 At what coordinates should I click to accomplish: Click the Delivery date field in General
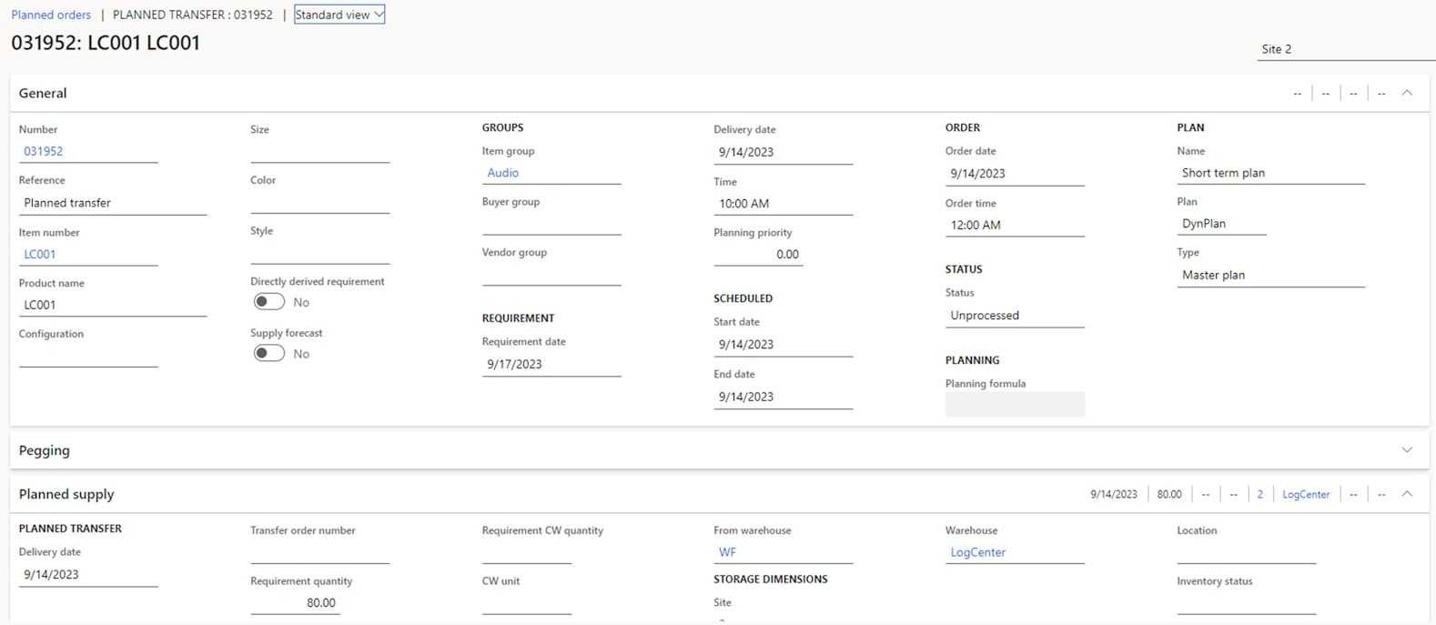[x=783, y=153]
